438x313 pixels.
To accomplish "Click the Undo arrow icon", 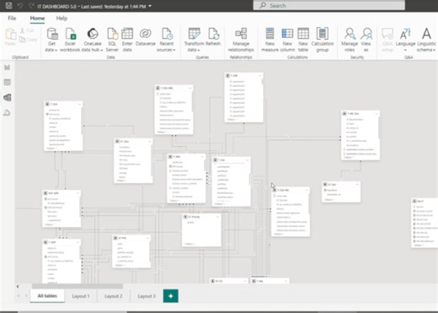I will pos(20,6).
